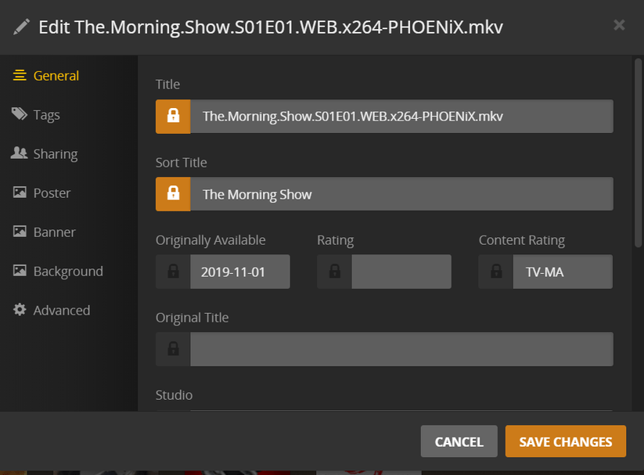The image size is (644, 475).
Task: Click the SAVE CHANGES button
Action: (x=566, y=441)
